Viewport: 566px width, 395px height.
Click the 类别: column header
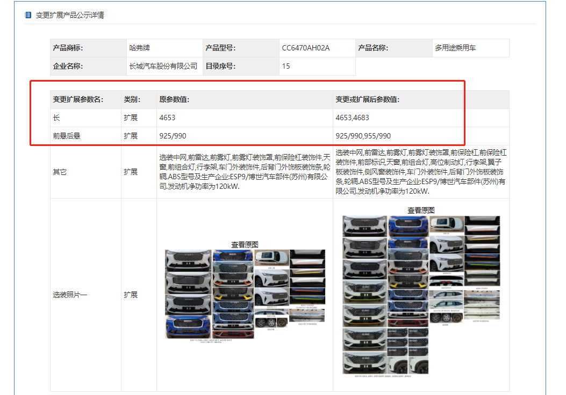pyautogui.click(x=139, y=99)
